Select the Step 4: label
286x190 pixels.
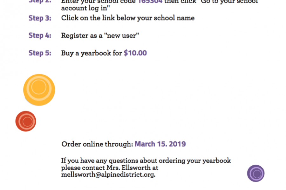click(x=40, y=35)
